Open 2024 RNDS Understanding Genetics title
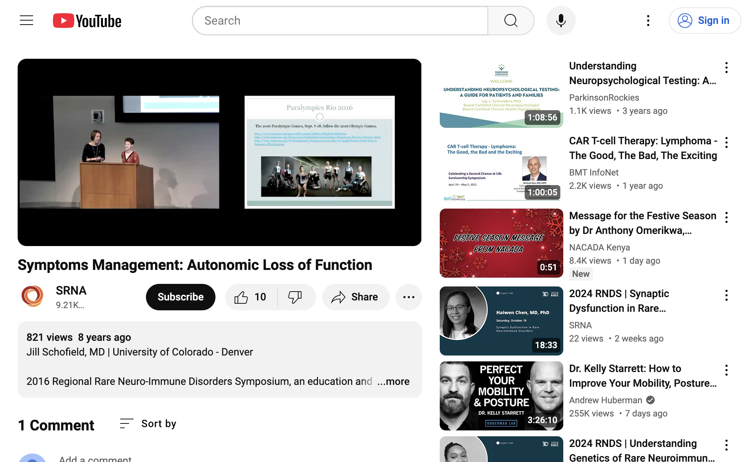The image size is (753, 462). tap(642, 450)
